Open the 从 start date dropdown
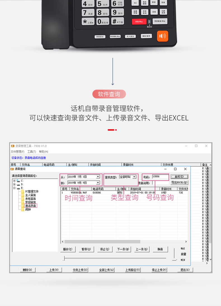This screenshot has height=306, width=221. pos(98,177)
